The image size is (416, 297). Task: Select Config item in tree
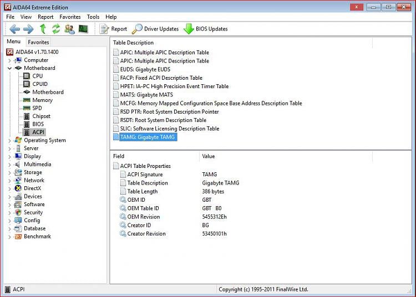click(x=32, y=221)
